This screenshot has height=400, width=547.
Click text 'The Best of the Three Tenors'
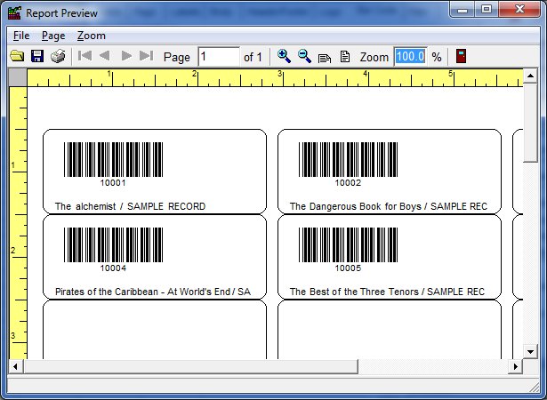[354, 292]
